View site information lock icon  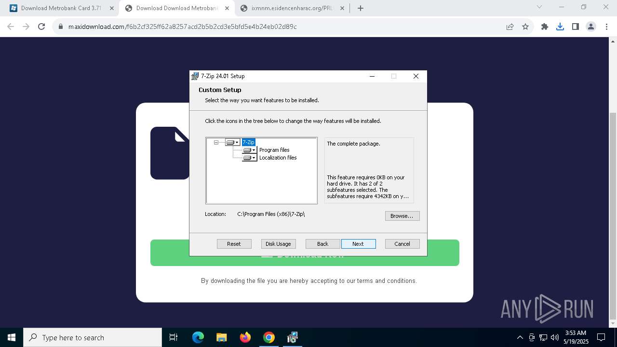tap(61, 27)
